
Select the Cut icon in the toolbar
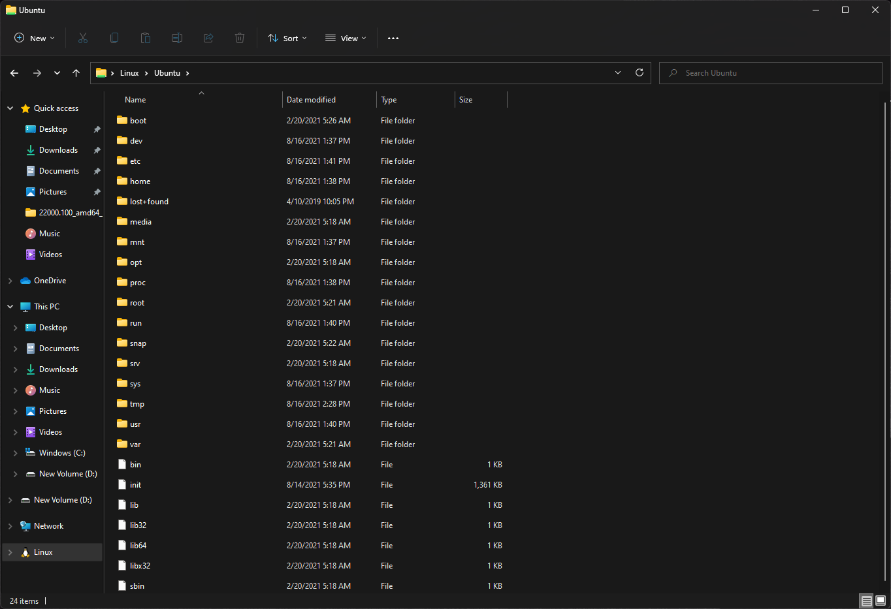[x=83, y=38]
